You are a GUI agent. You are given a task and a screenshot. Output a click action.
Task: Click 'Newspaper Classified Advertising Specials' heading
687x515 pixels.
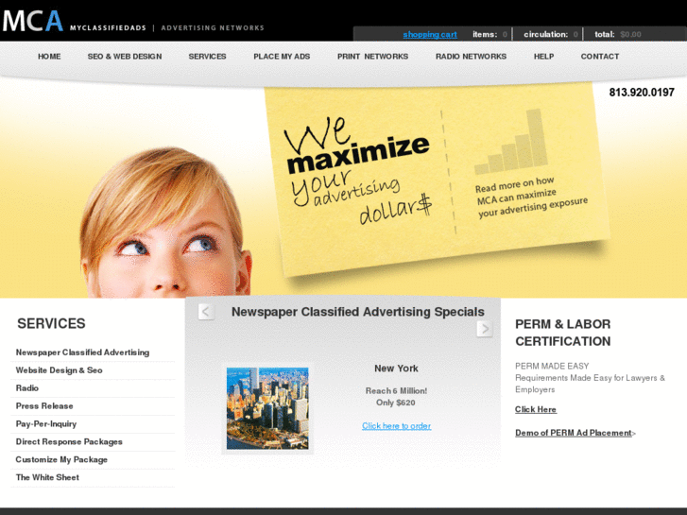click(357, 312)
